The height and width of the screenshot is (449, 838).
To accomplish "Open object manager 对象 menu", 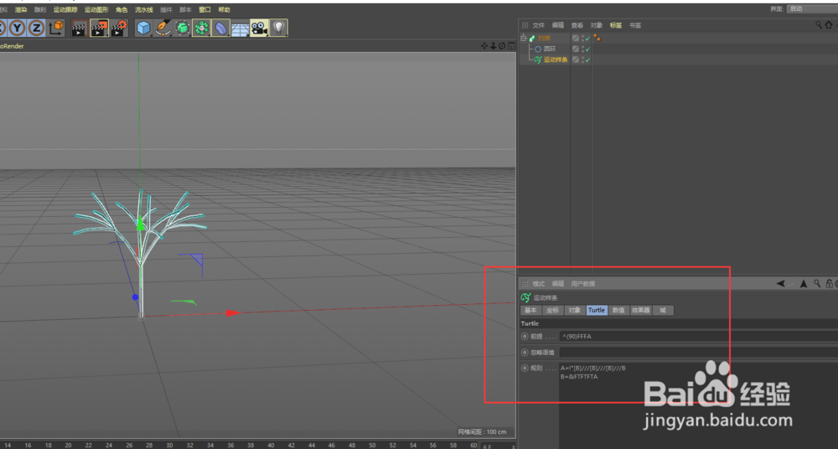I will 597,25.
